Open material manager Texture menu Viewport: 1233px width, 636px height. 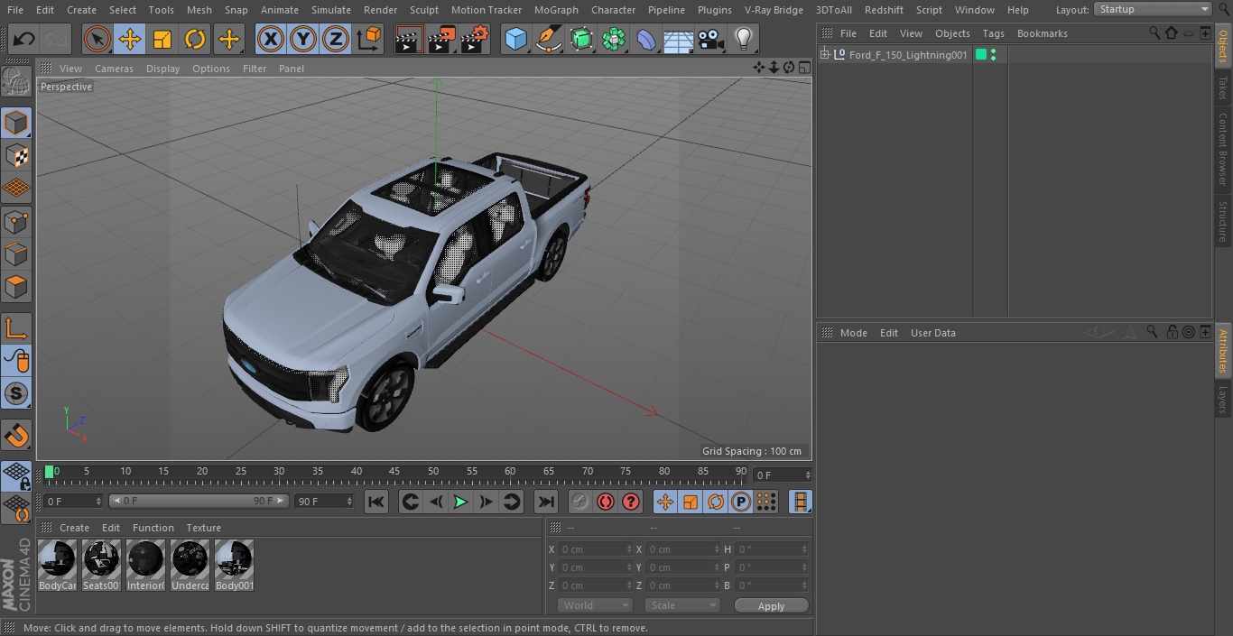[203, 528]
